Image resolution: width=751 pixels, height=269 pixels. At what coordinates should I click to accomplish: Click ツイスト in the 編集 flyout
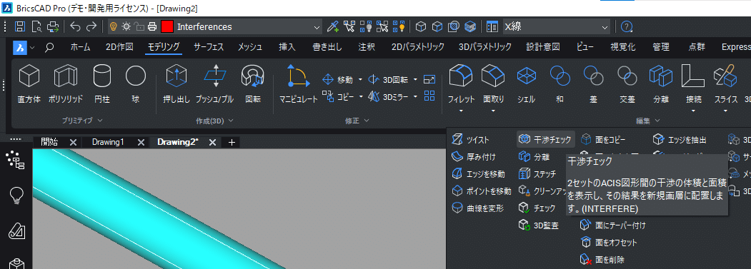click(472, 140)
